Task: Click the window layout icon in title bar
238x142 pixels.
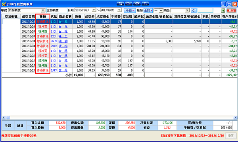Action: pyautogui.click(x=129, y=4)
